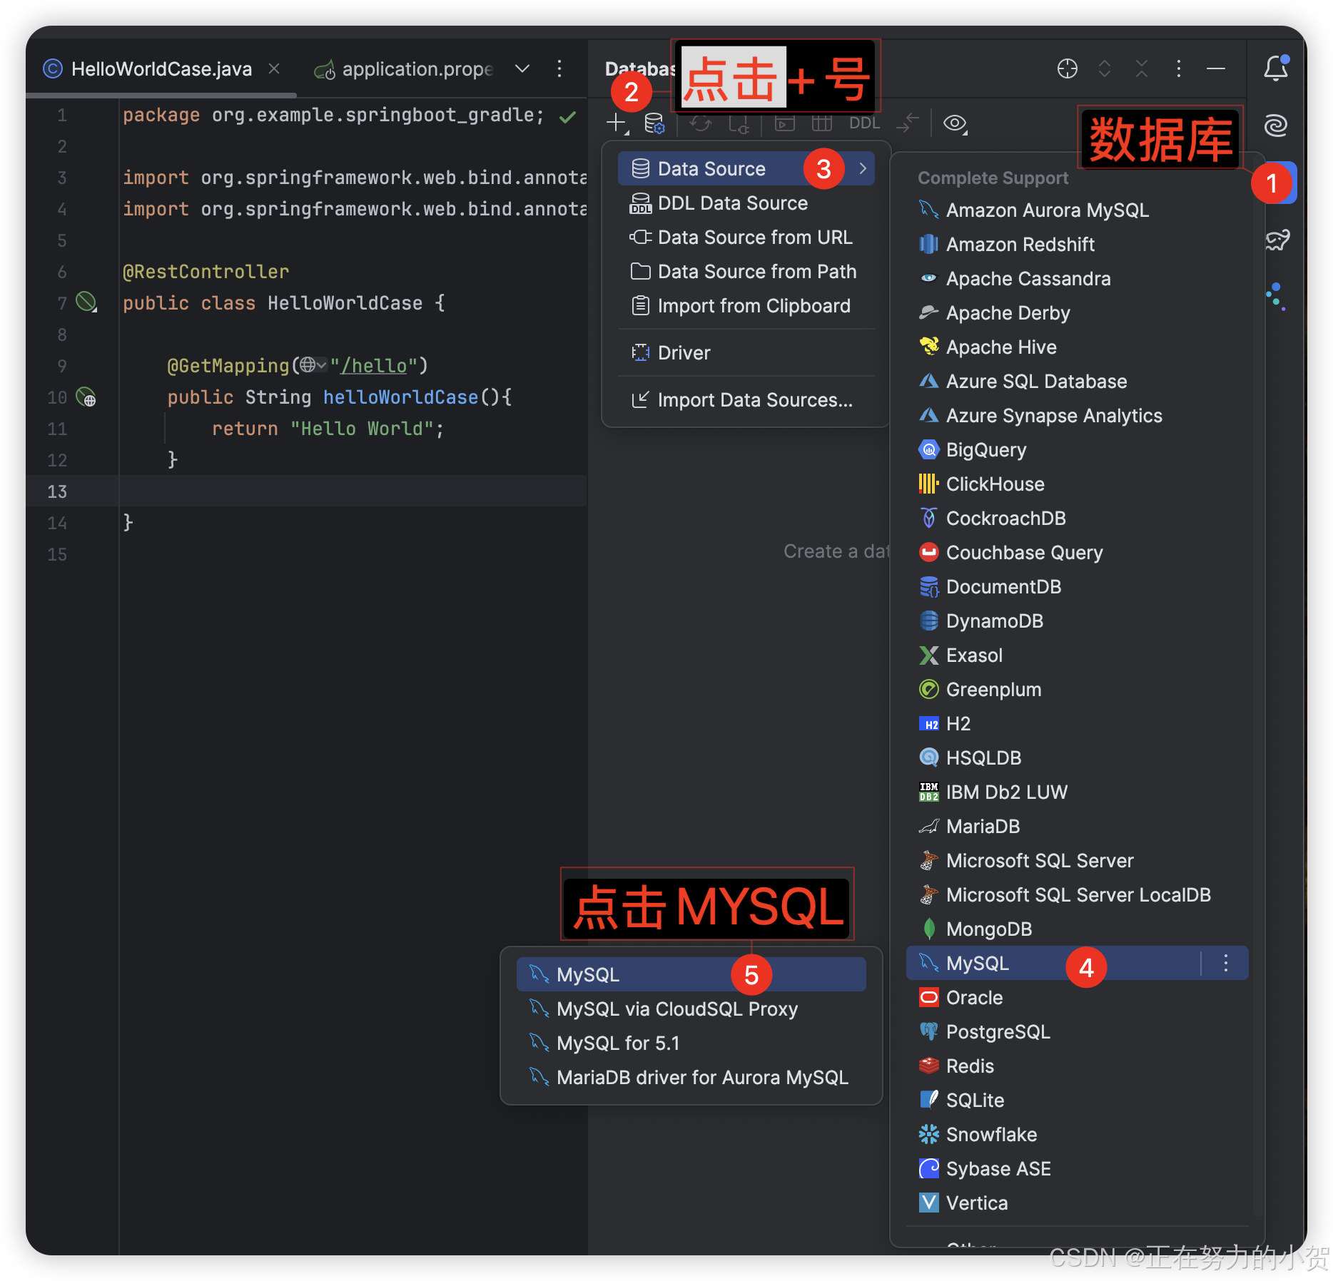Image resolution: width=1333 pixels, height=1281 pixels.
Task: Open the DDL toolbar button
Action: (x=864, y=123)
